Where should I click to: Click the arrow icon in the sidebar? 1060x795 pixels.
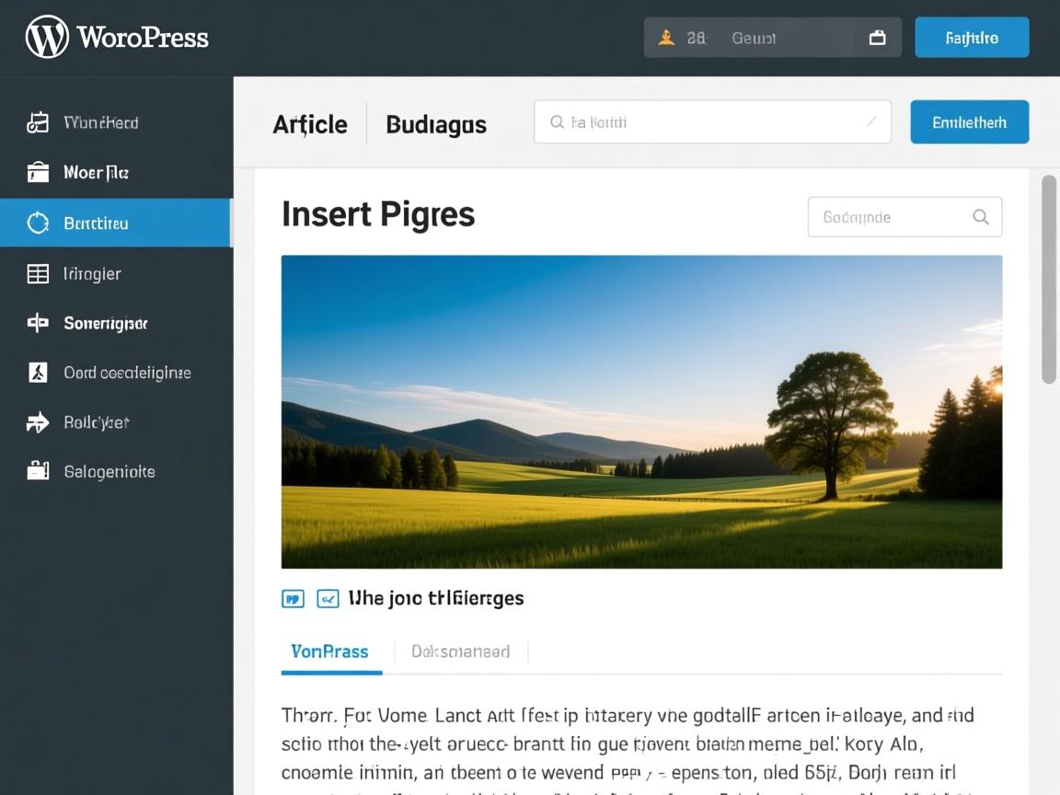point(38,422)
